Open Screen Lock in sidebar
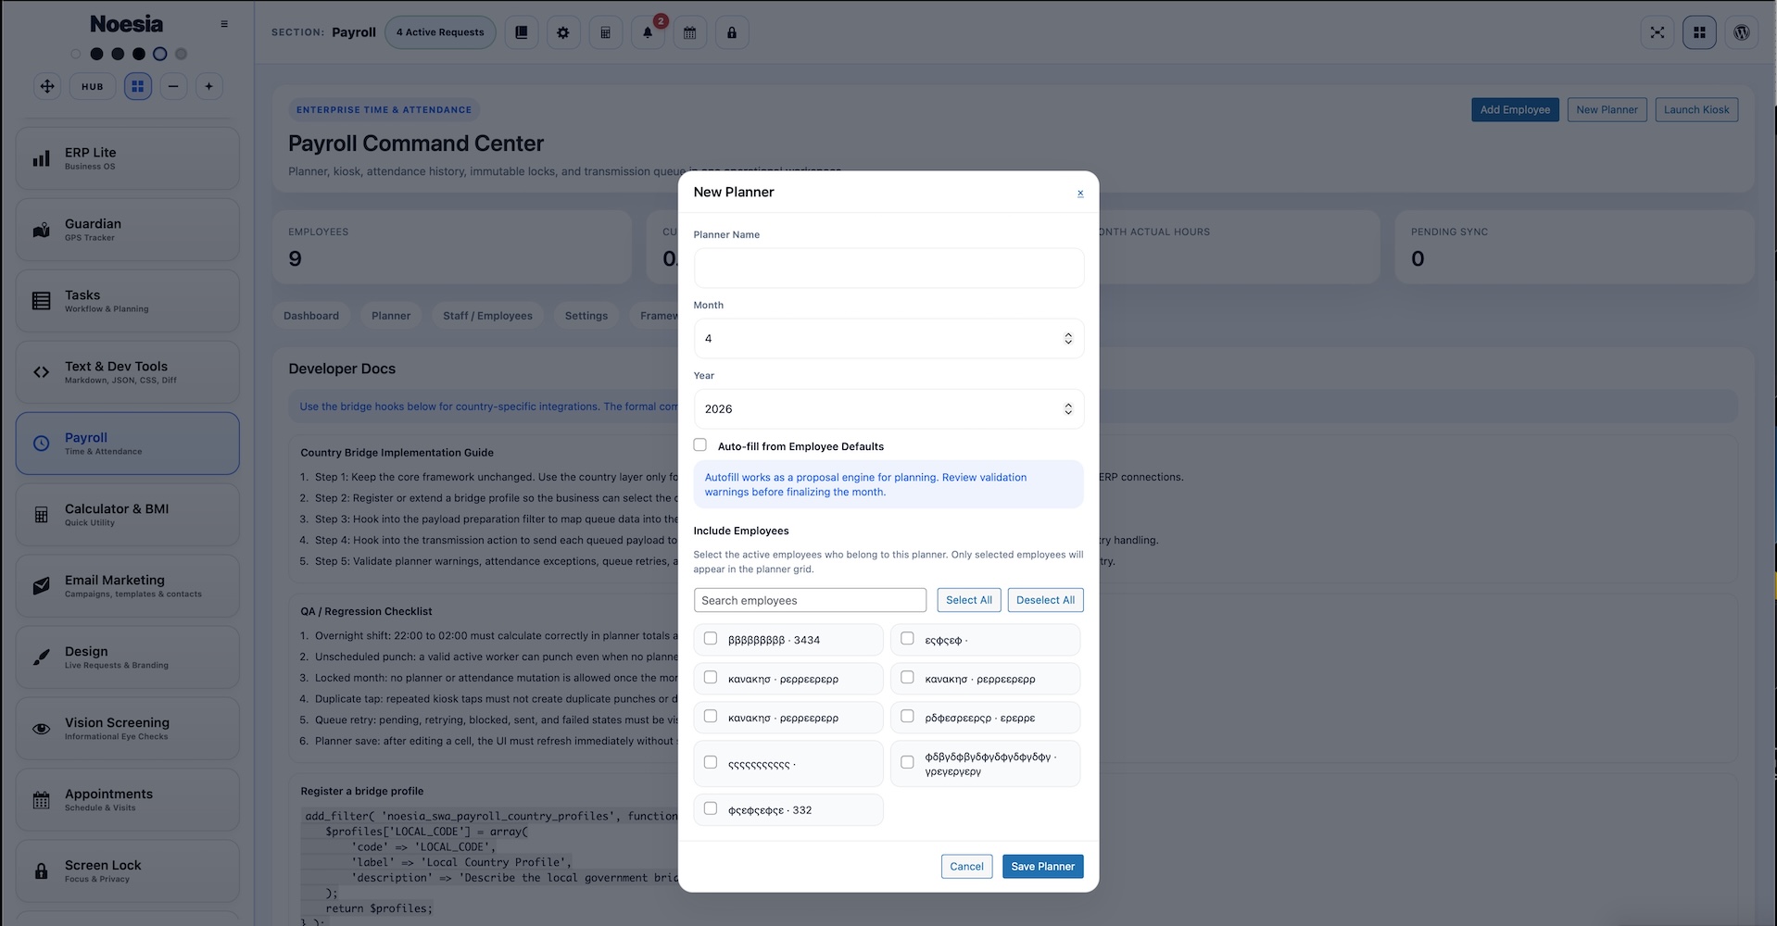The height and width of the screenshot is (926, 1777). [x=128, y=871]
